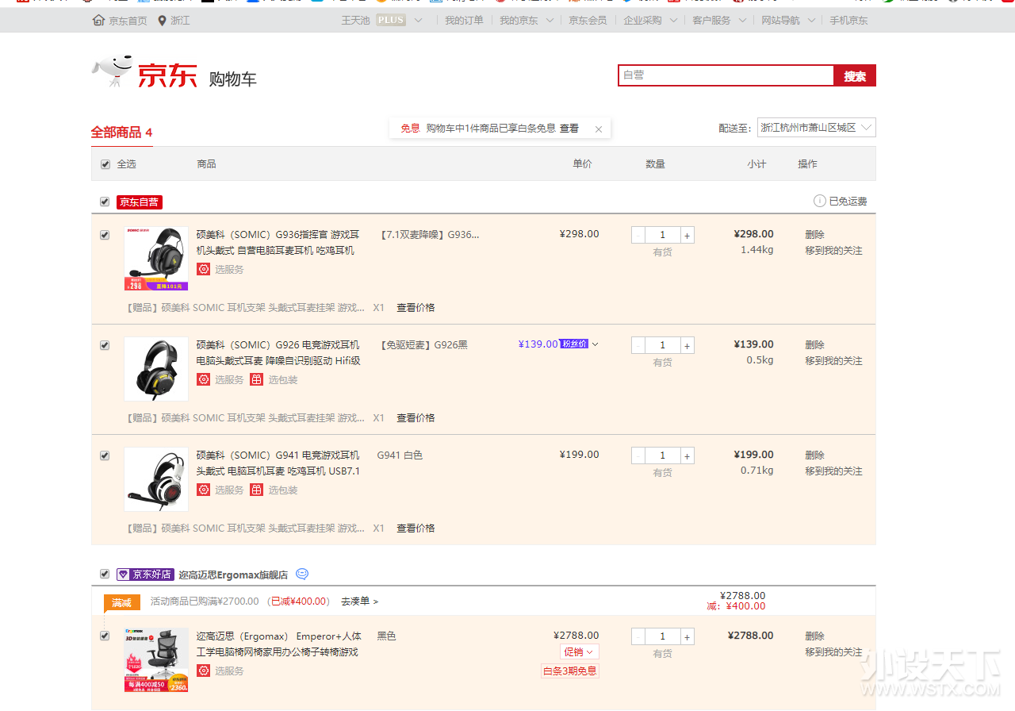Viewport: 1015px width, 711px height.
Task: Open the 选服务 gear icon for G926 headset
Action: coord(204,379)
